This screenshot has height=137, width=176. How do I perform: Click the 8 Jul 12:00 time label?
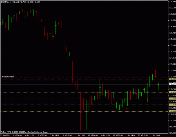click(67, 135)
